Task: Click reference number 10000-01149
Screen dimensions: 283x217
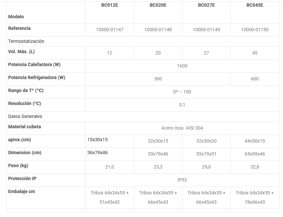Action: coord(206,30)
